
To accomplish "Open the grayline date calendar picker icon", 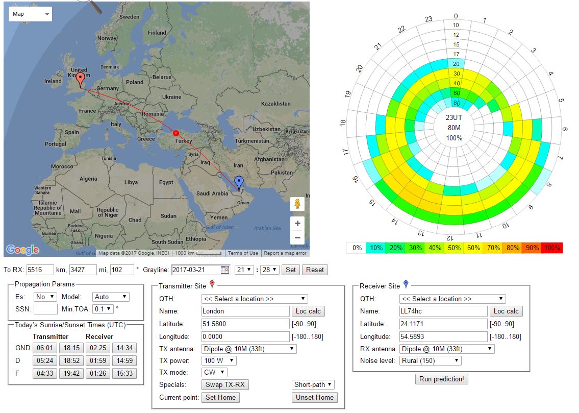I will (x=225, y=270).
